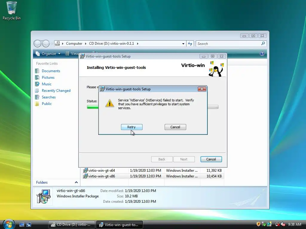The image size is (306, 229).
Task: Click the warning triangle icon in the error dialog
Action: point(110,103)
